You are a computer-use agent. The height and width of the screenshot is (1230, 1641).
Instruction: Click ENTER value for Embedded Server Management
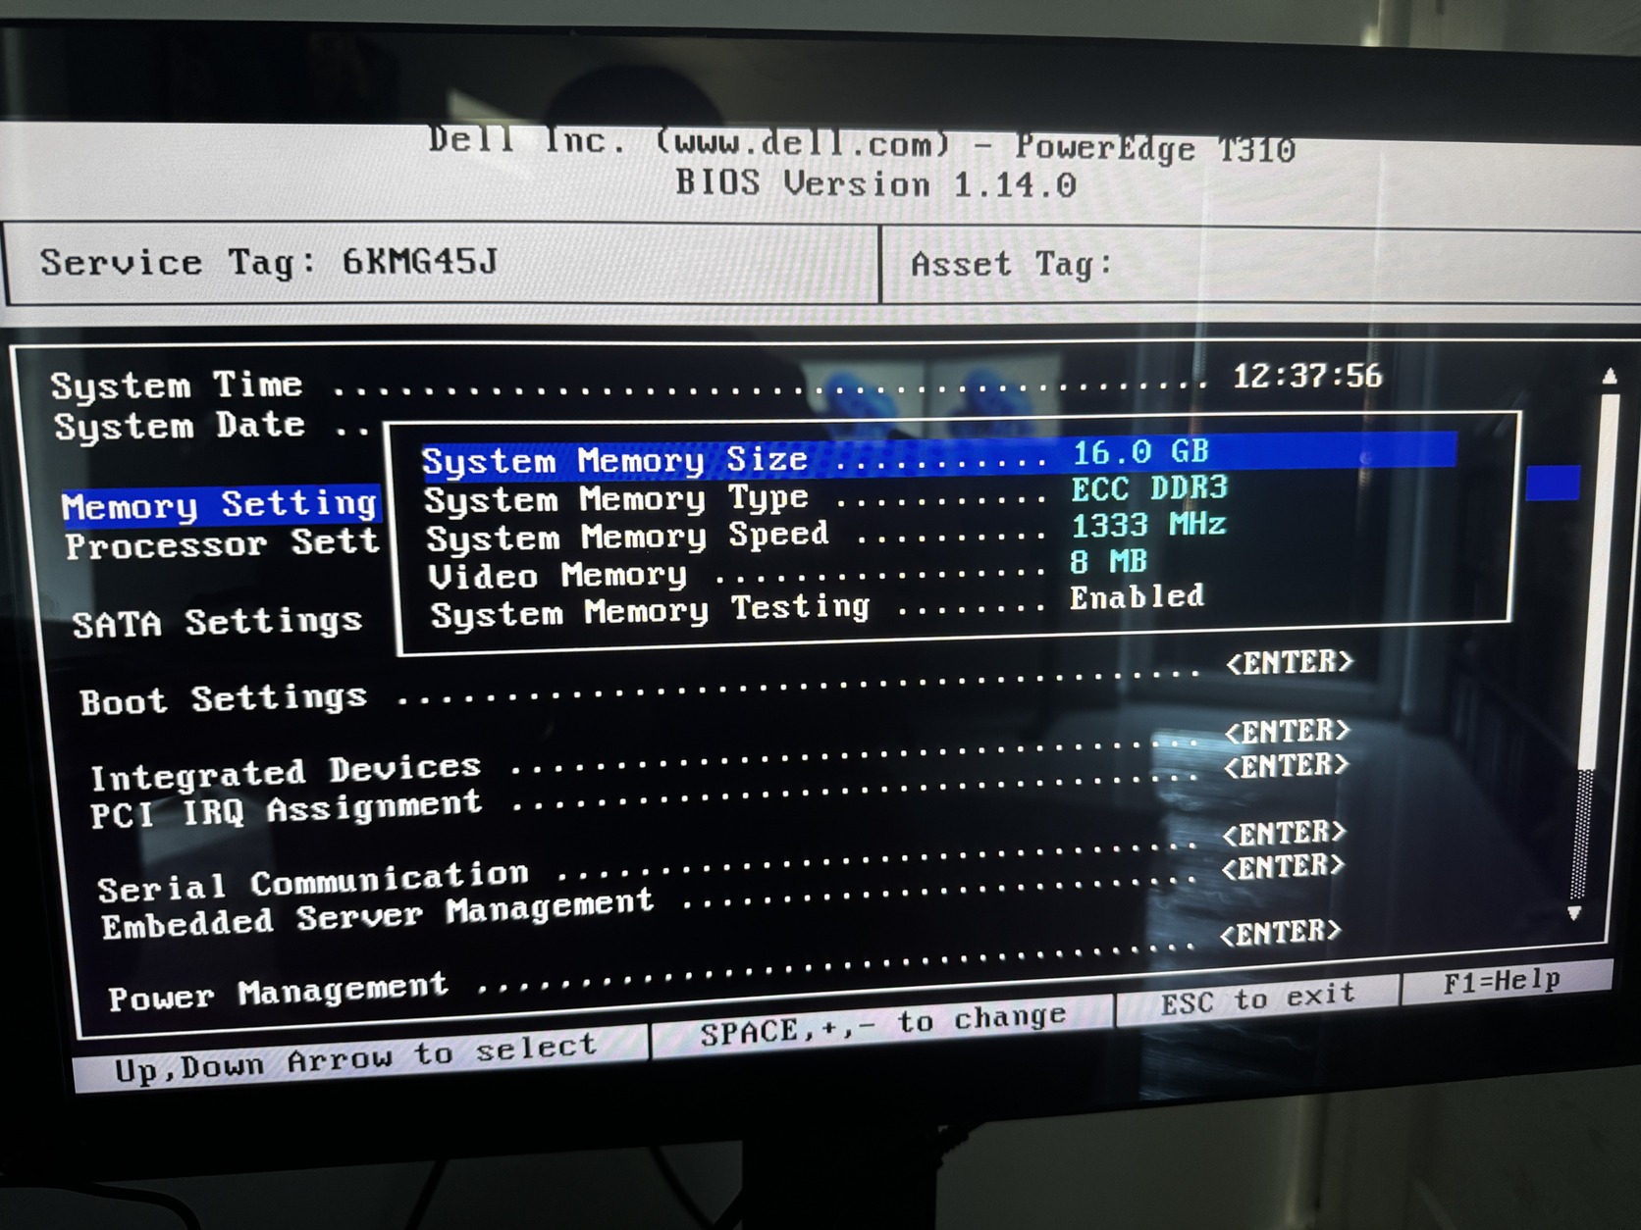point(1283,867)
